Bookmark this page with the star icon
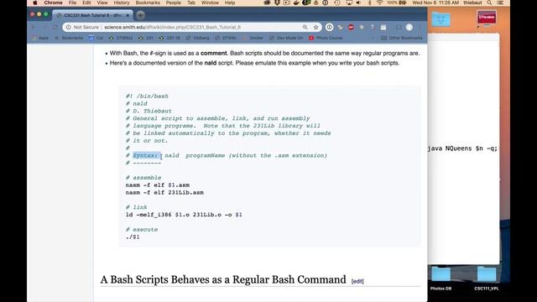Screen dimensions: 537x302 [315, 27]
